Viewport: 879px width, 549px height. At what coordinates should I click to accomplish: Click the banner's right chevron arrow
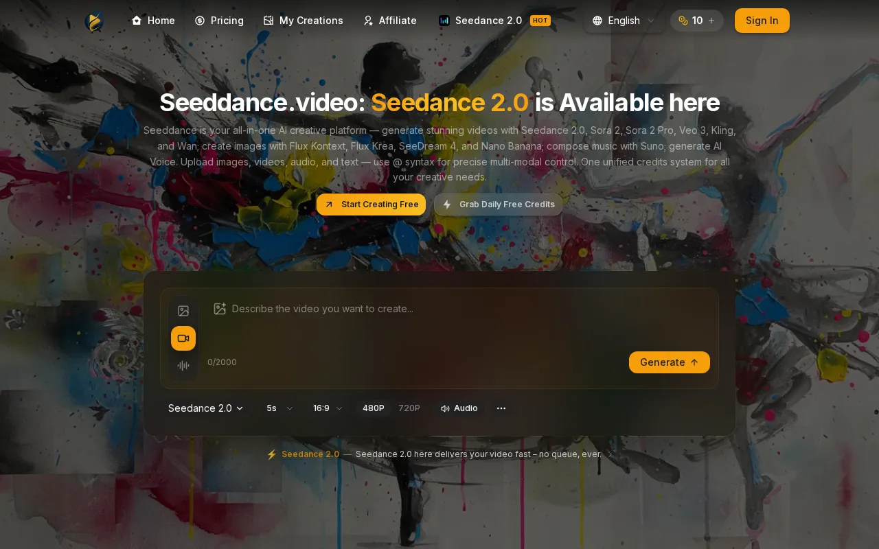click(610, 454)
